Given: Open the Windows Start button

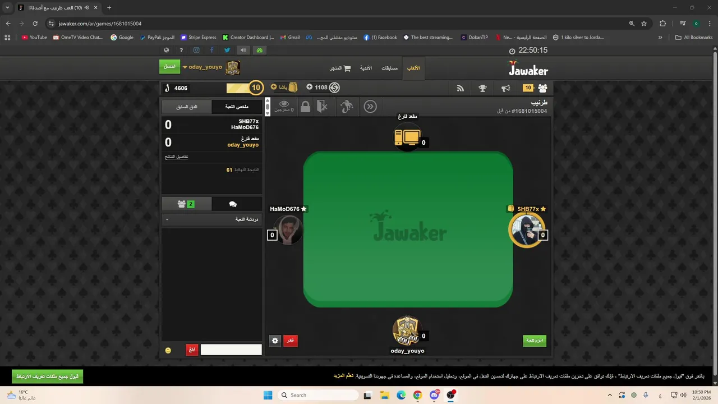Looking at the screenshot, I should [268, 395].
